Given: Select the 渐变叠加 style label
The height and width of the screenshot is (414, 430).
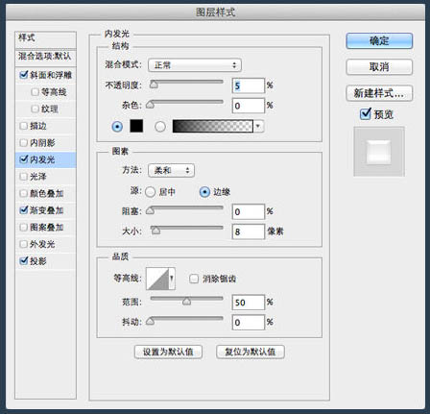Looking at the screenshot, I should point(47,210).
